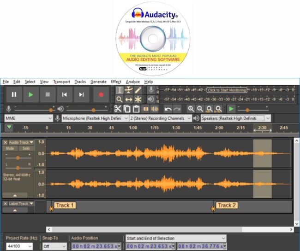
Task: Select the Zoom (magnifier) tool
Action: click(x=120, y=99)
